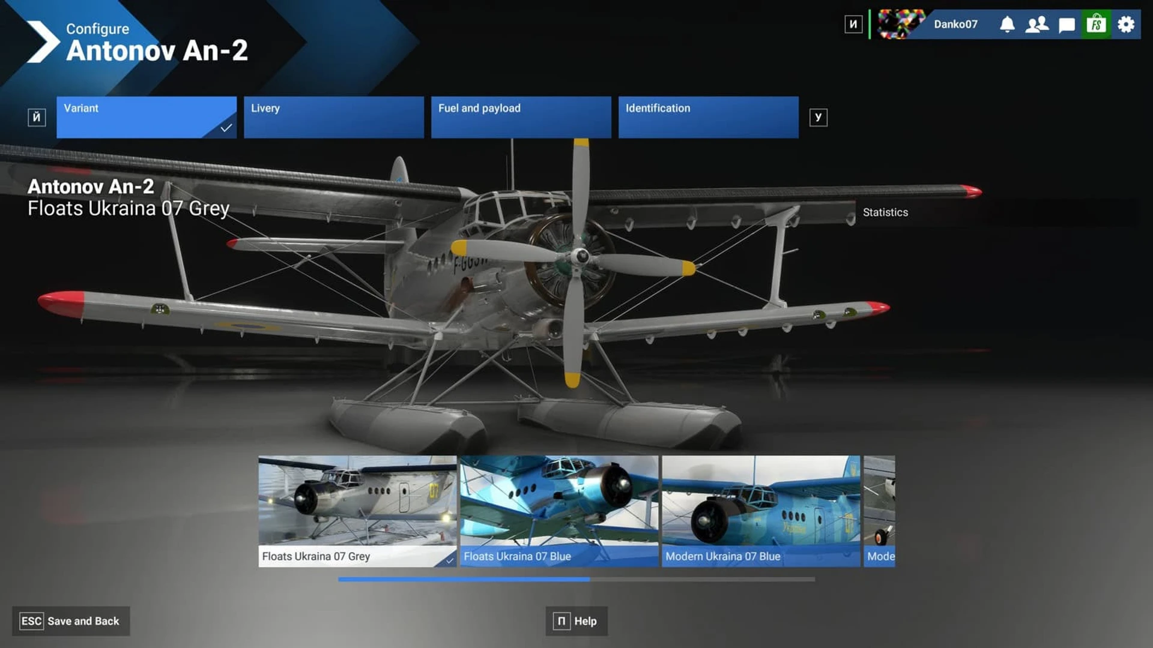Viewport: 1153px width, 648px height.
Task: Click the Danko07 username
Action: coord(955,25)
